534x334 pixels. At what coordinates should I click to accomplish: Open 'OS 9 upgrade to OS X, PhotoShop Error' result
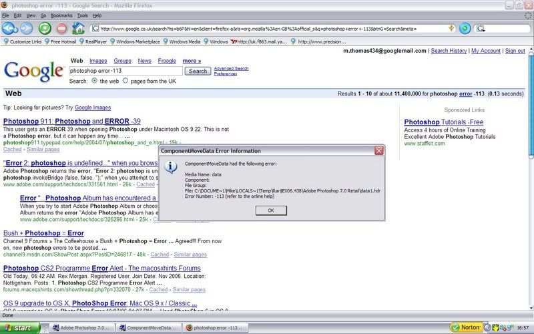pyautogui.click(x=100, y=303)
